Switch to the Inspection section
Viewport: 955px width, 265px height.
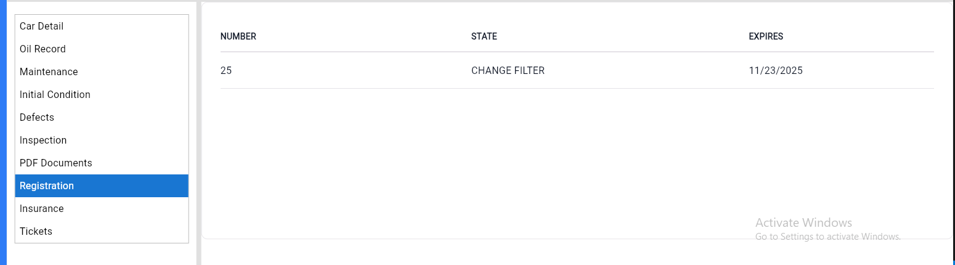pyautogui.click(x=43, y=141)
